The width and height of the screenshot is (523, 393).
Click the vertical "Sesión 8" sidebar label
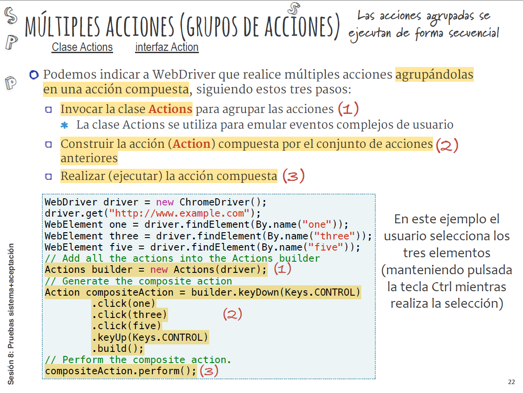coord(11,314)
